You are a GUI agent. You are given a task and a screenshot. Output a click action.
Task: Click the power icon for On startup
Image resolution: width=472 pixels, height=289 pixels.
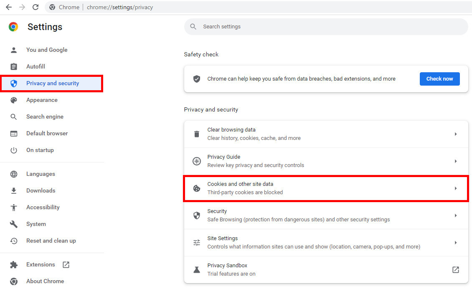[13, 150]
